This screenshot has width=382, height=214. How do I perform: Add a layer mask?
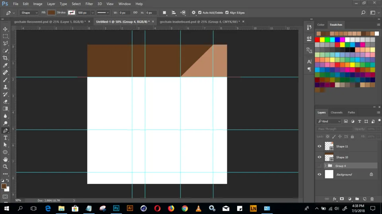[342, 199]
